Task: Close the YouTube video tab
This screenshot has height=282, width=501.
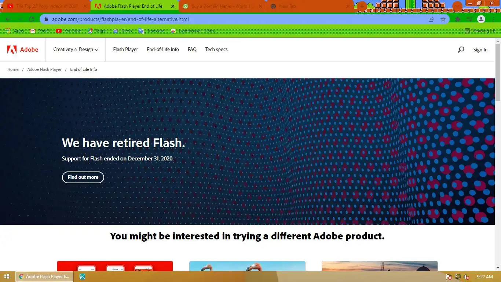Action: (x=85, y=6)
